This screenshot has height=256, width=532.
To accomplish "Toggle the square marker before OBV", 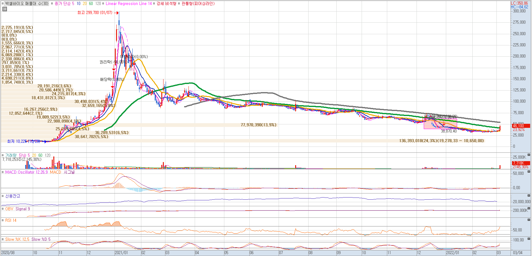I will (3, 209).
